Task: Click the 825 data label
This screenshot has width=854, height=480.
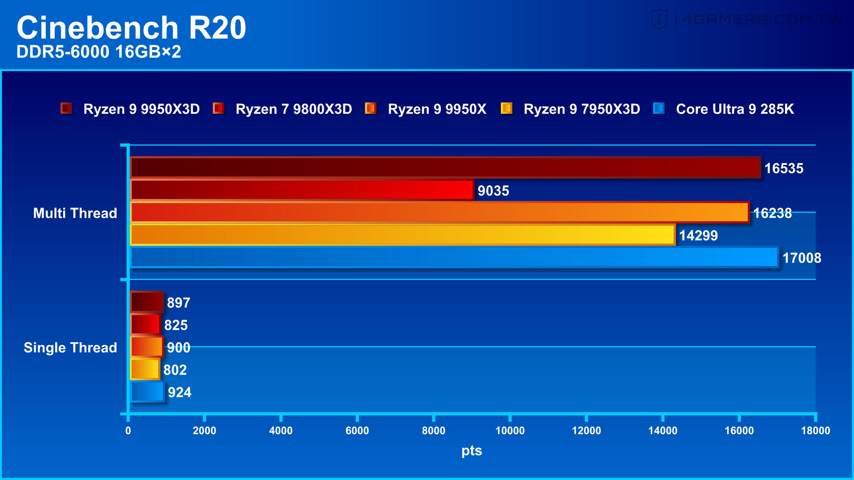Action: pyautogui.click(x=176, y=325)
